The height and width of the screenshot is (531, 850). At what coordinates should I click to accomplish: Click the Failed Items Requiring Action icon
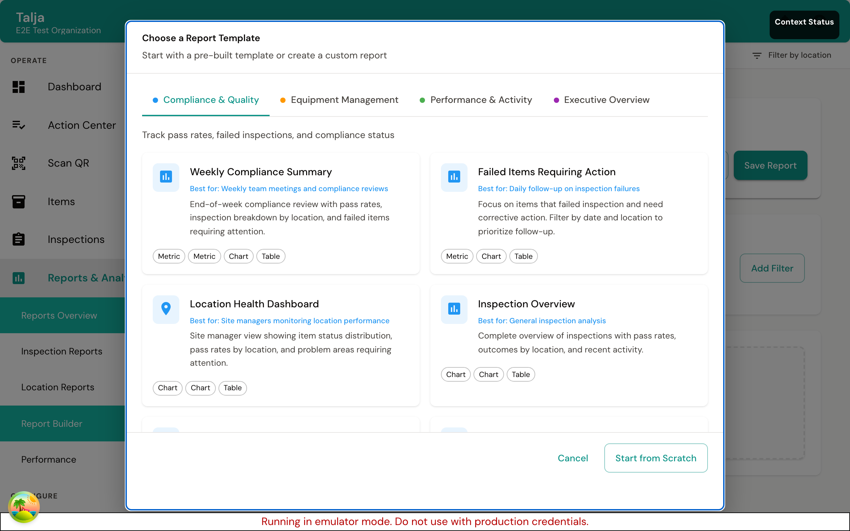pos(454,177)
